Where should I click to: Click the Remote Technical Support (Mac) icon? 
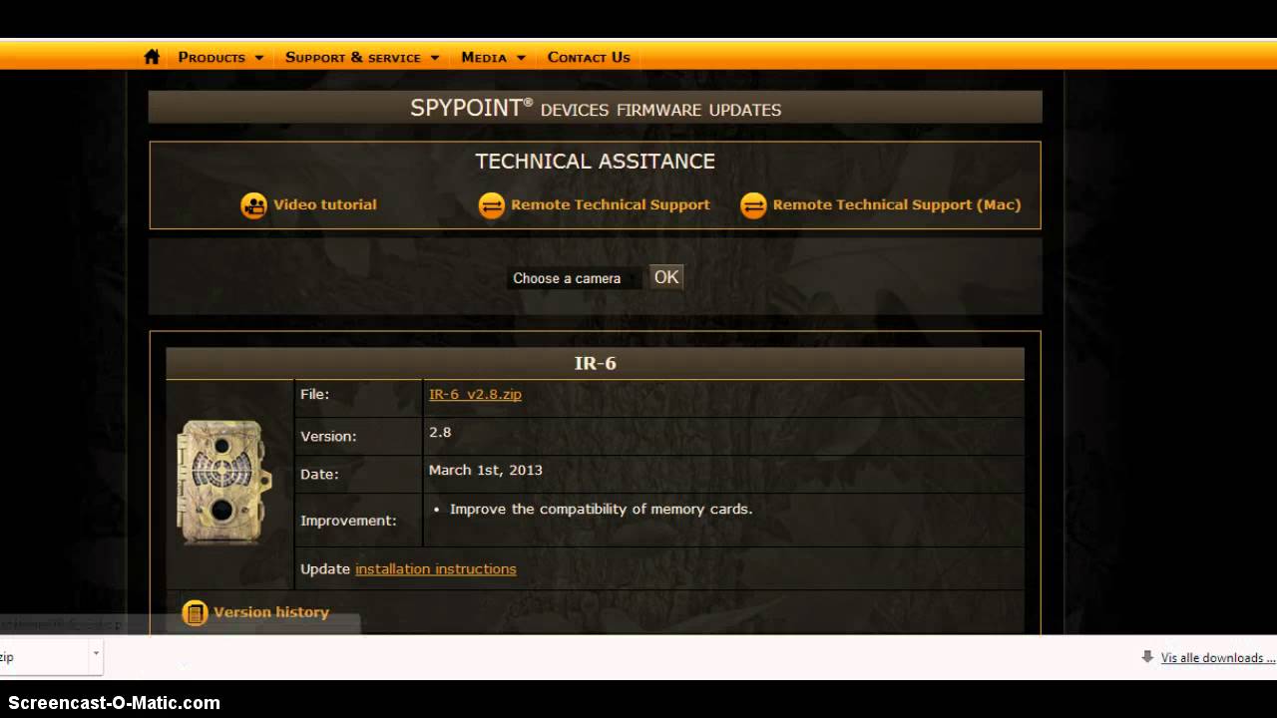[753, 205]
